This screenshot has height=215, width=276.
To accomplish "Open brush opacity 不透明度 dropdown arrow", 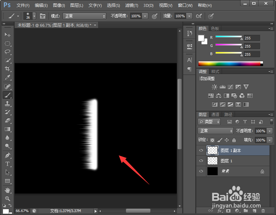I will [145, 16].
